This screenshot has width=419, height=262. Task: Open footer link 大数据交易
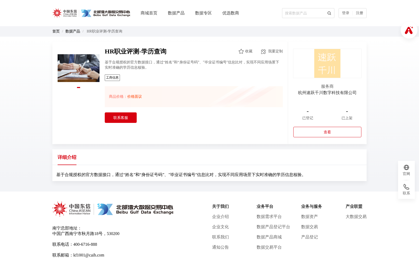click(356, 217)
